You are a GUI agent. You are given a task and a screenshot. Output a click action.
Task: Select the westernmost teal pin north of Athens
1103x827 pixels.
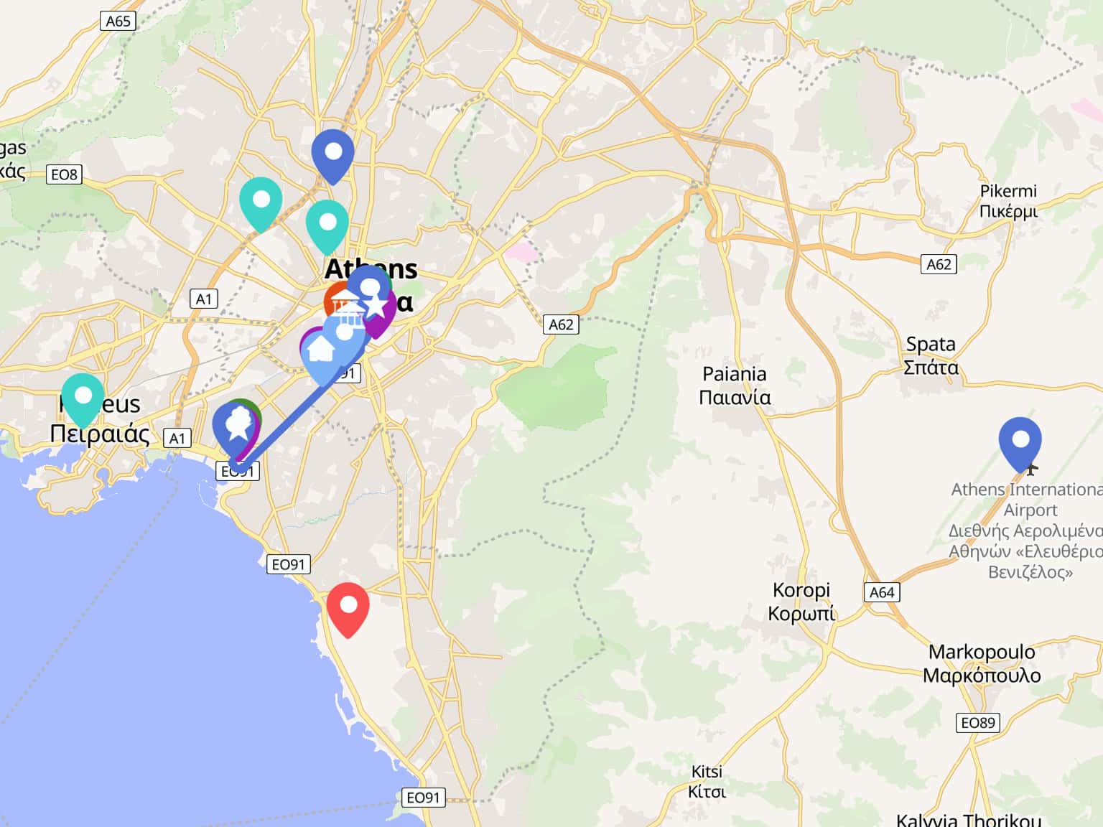261,204
